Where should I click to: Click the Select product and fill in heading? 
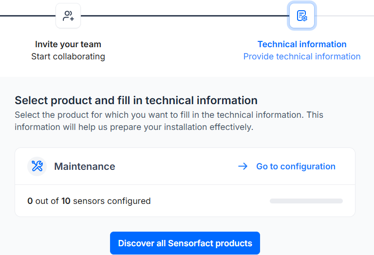pyautogui.click(x=136, y=101)
